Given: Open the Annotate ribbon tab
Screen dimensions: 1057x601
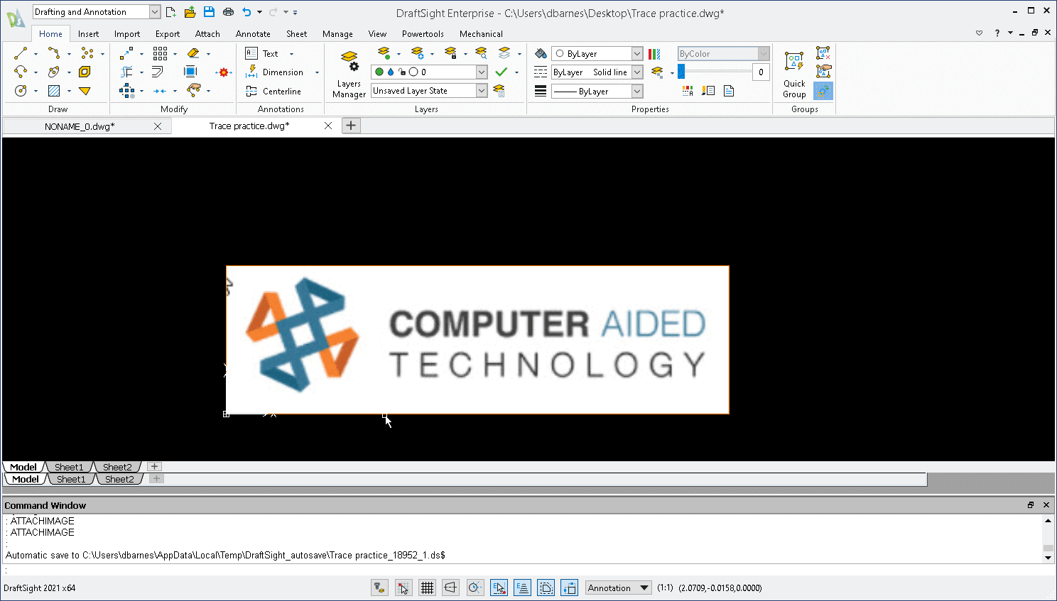Looking at the screenshot, I should click(253, 34).
